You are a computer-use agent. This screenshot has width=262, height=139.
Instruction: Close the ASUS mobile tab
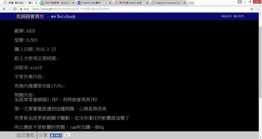pyautogui.click(x=73, y=3)
